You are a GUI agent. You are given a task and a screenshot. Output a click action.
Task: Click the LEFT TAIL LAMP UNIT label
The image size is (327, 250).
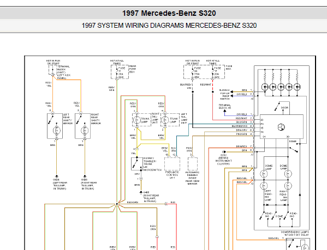pyautogui.click(x=184, y=118)
